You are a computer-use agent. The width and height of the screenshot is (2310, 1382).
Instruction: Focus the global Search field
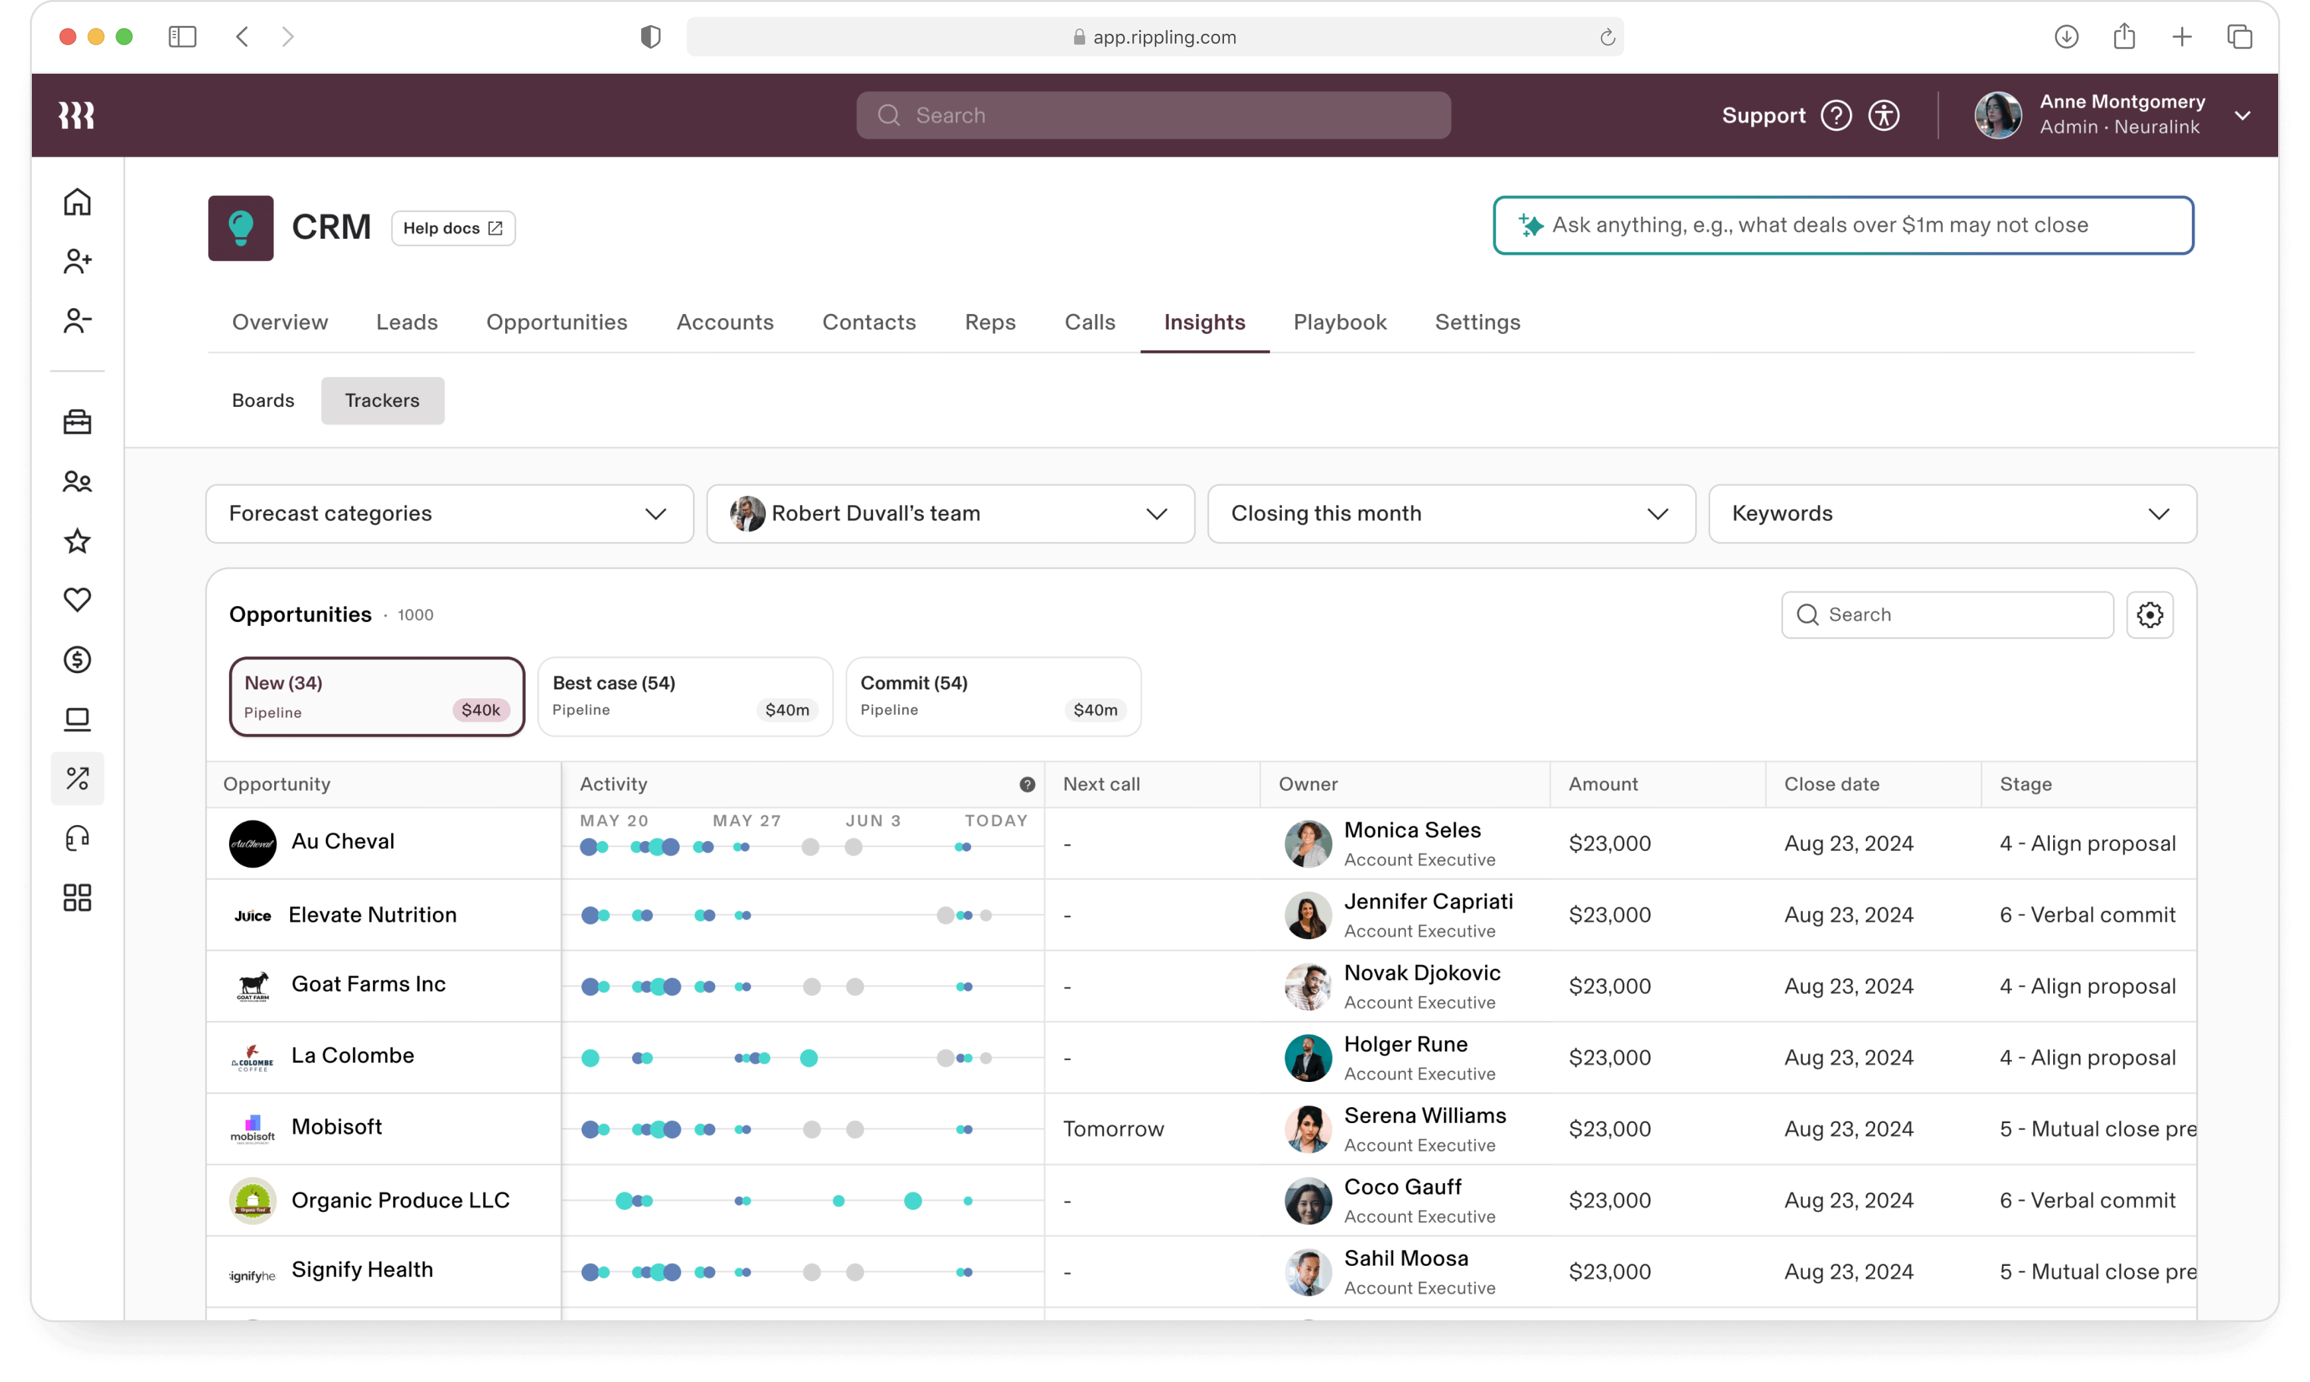coord(1154,115)
